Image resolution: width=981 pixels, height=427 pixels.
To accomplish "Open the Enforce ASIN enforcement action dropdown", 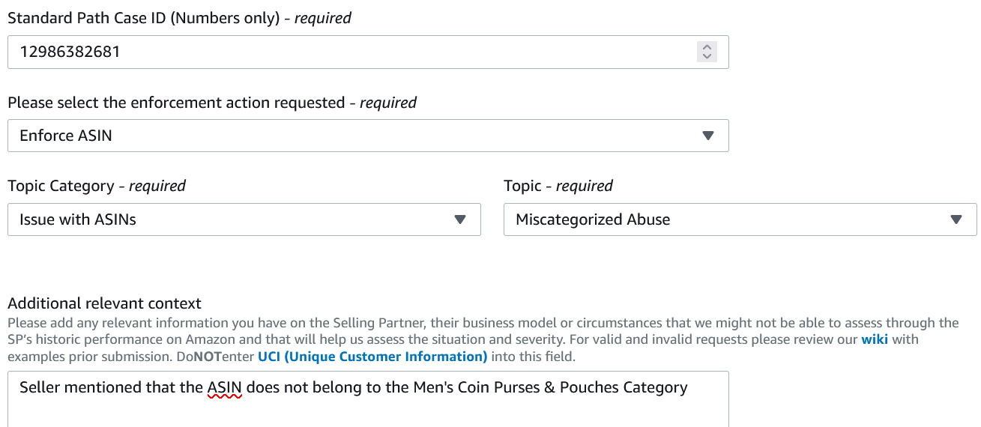I will pyautogui.click(x=368, y=136).
